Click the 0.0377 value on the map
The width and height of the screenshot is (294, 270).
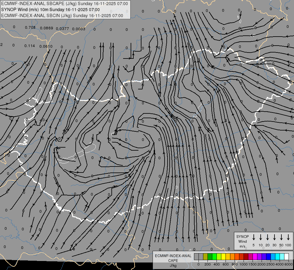[x=62, y=29]
